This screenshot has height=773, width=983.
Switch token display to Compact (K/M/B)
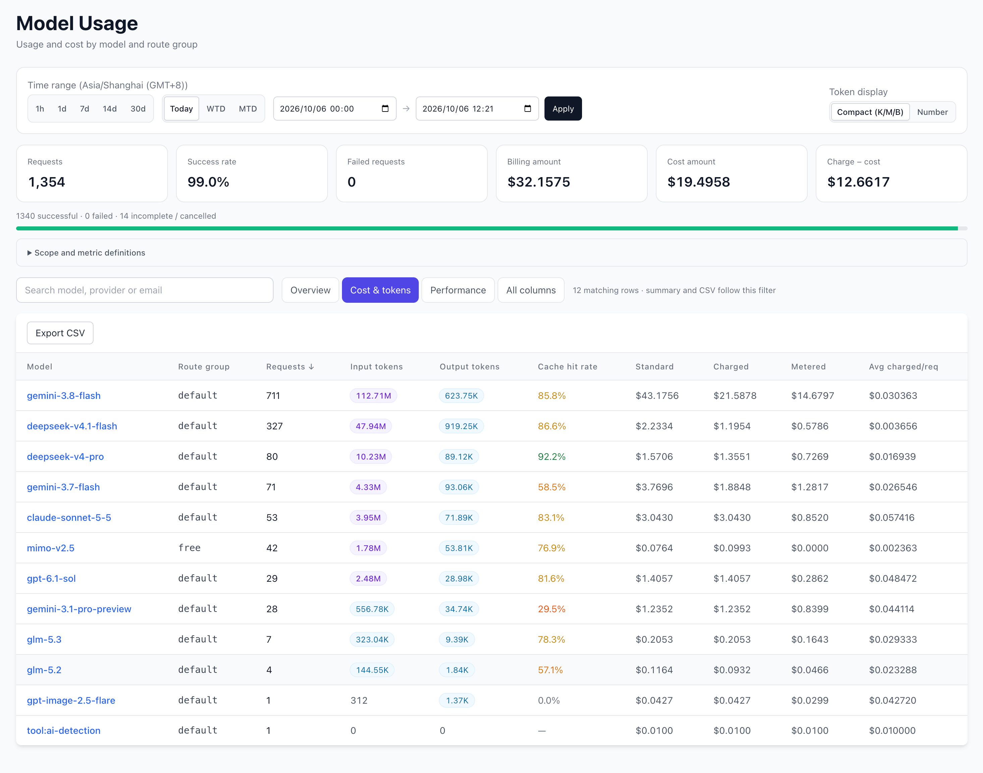(x=870, y=112)
